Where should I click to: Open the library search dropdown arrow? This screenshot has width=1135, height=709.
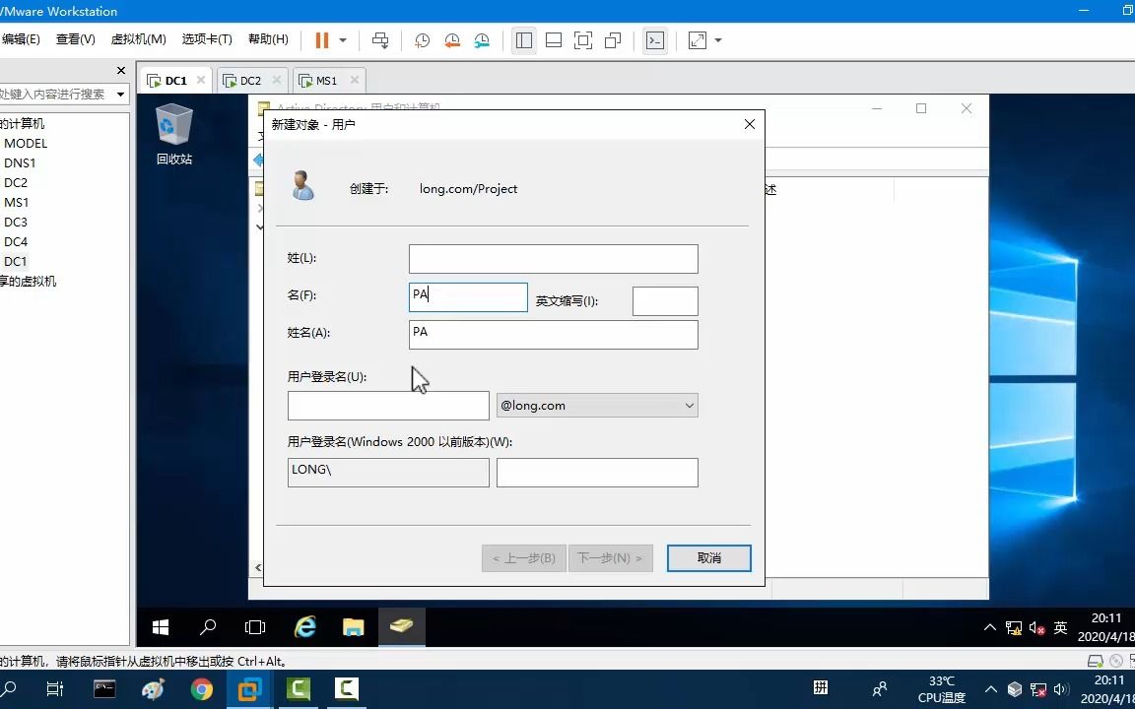point(121,95)
